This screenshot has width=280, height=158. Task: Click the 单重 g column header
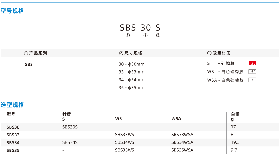(x=235, y=117)
